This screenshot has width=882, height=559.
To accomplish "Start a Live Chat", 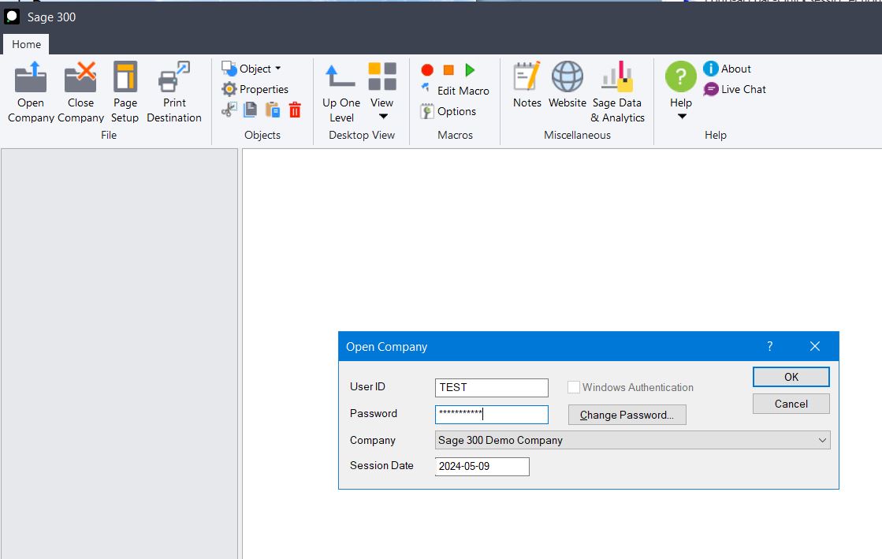I will (735, 89).
